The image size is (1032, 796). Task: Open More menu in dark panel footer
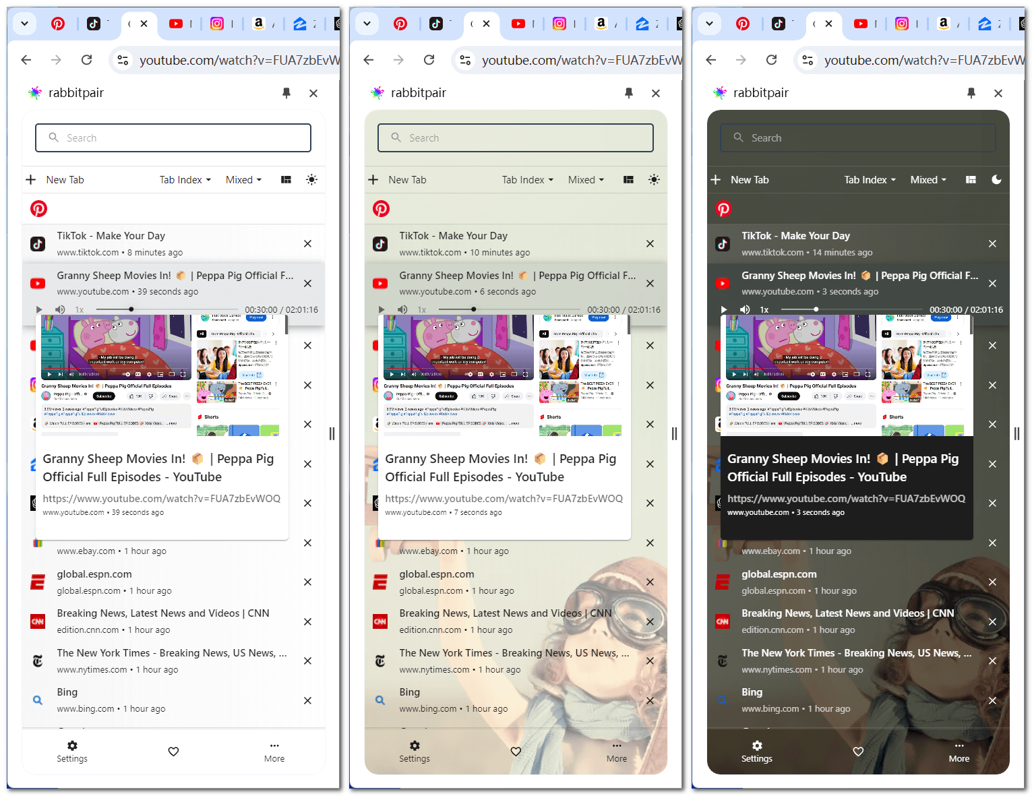click(959, 752)
